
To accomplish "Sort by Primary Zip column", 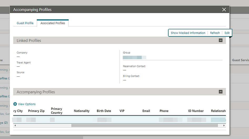I will coord(36,111).
